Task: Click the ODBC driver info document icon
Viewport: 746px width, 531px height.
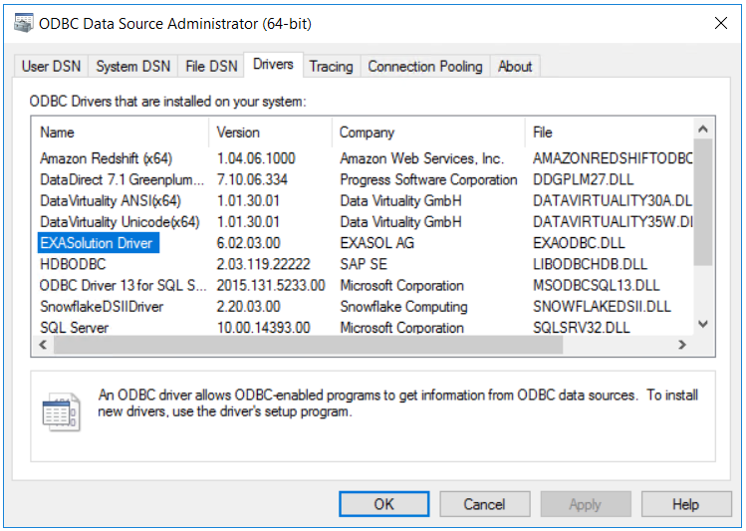Action: pos(61,411)
